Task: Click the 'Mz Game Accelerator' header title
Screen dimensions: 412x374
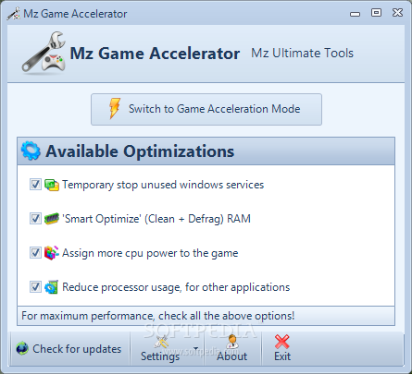Action: pyautogui.click(x=155, y=54)
